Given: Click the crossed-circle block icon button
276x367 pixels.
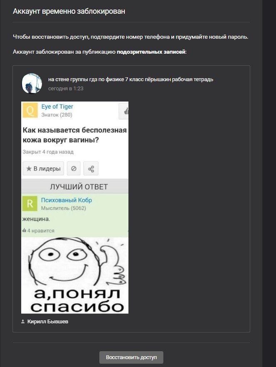Looking at the screenshot, I should [74, 169].
